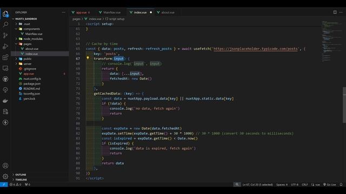Click Ln 67, Col 20 cursor position
The height and width of the screenshot is (194, 346).
[257, 184]
